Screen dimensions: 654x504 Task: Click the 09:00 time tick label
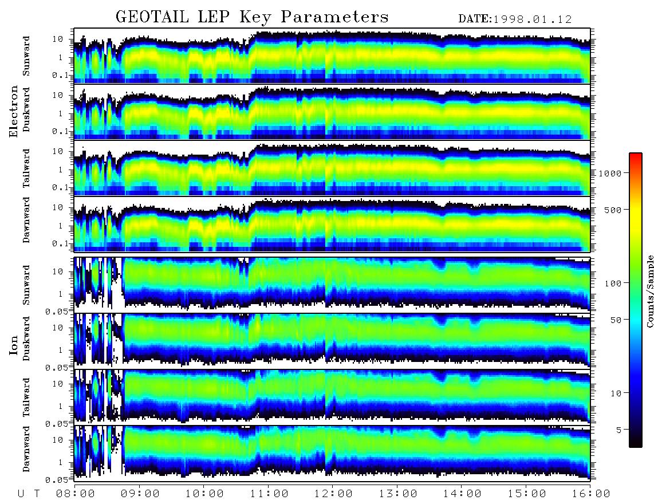(140, 494)
